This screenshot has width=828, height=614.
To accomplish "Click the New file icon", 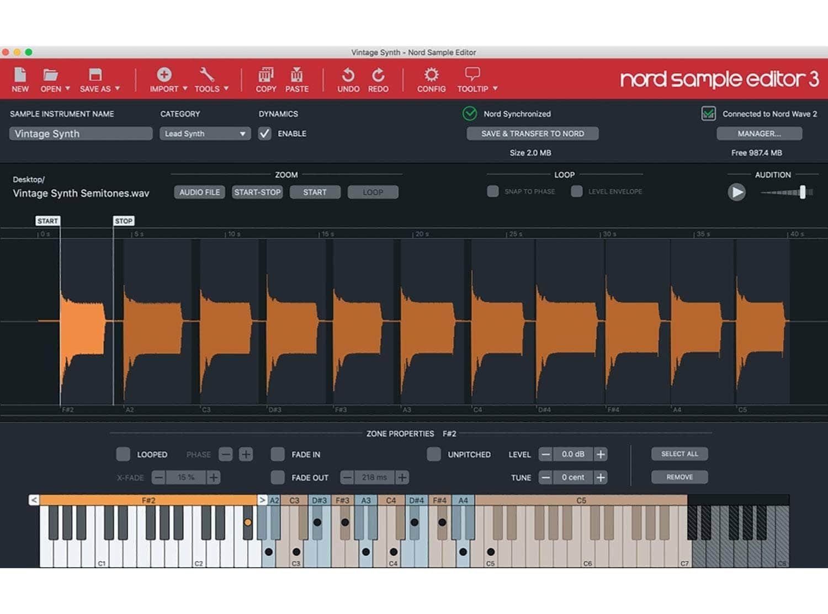I will (x=20, y=75).
